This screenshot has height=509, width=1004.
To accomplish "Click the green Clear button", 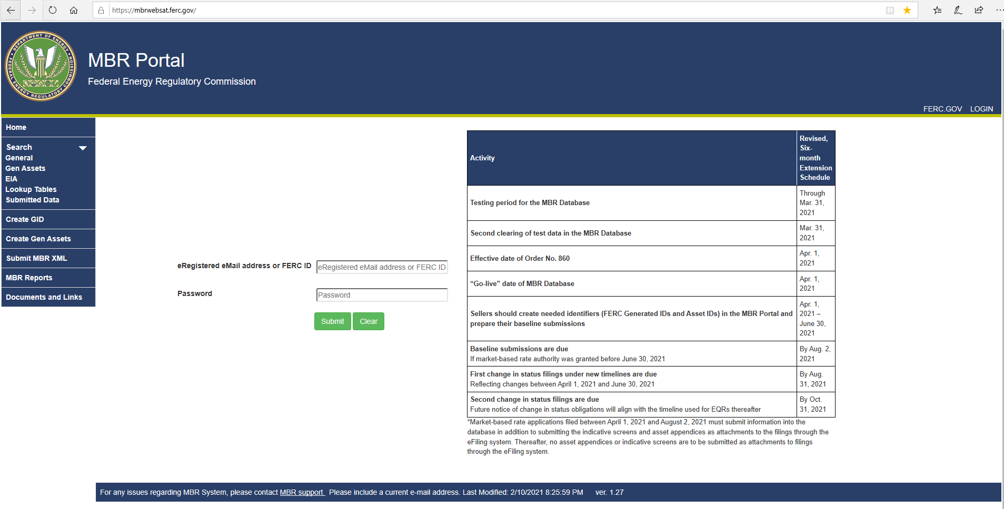I will point(369,321).
